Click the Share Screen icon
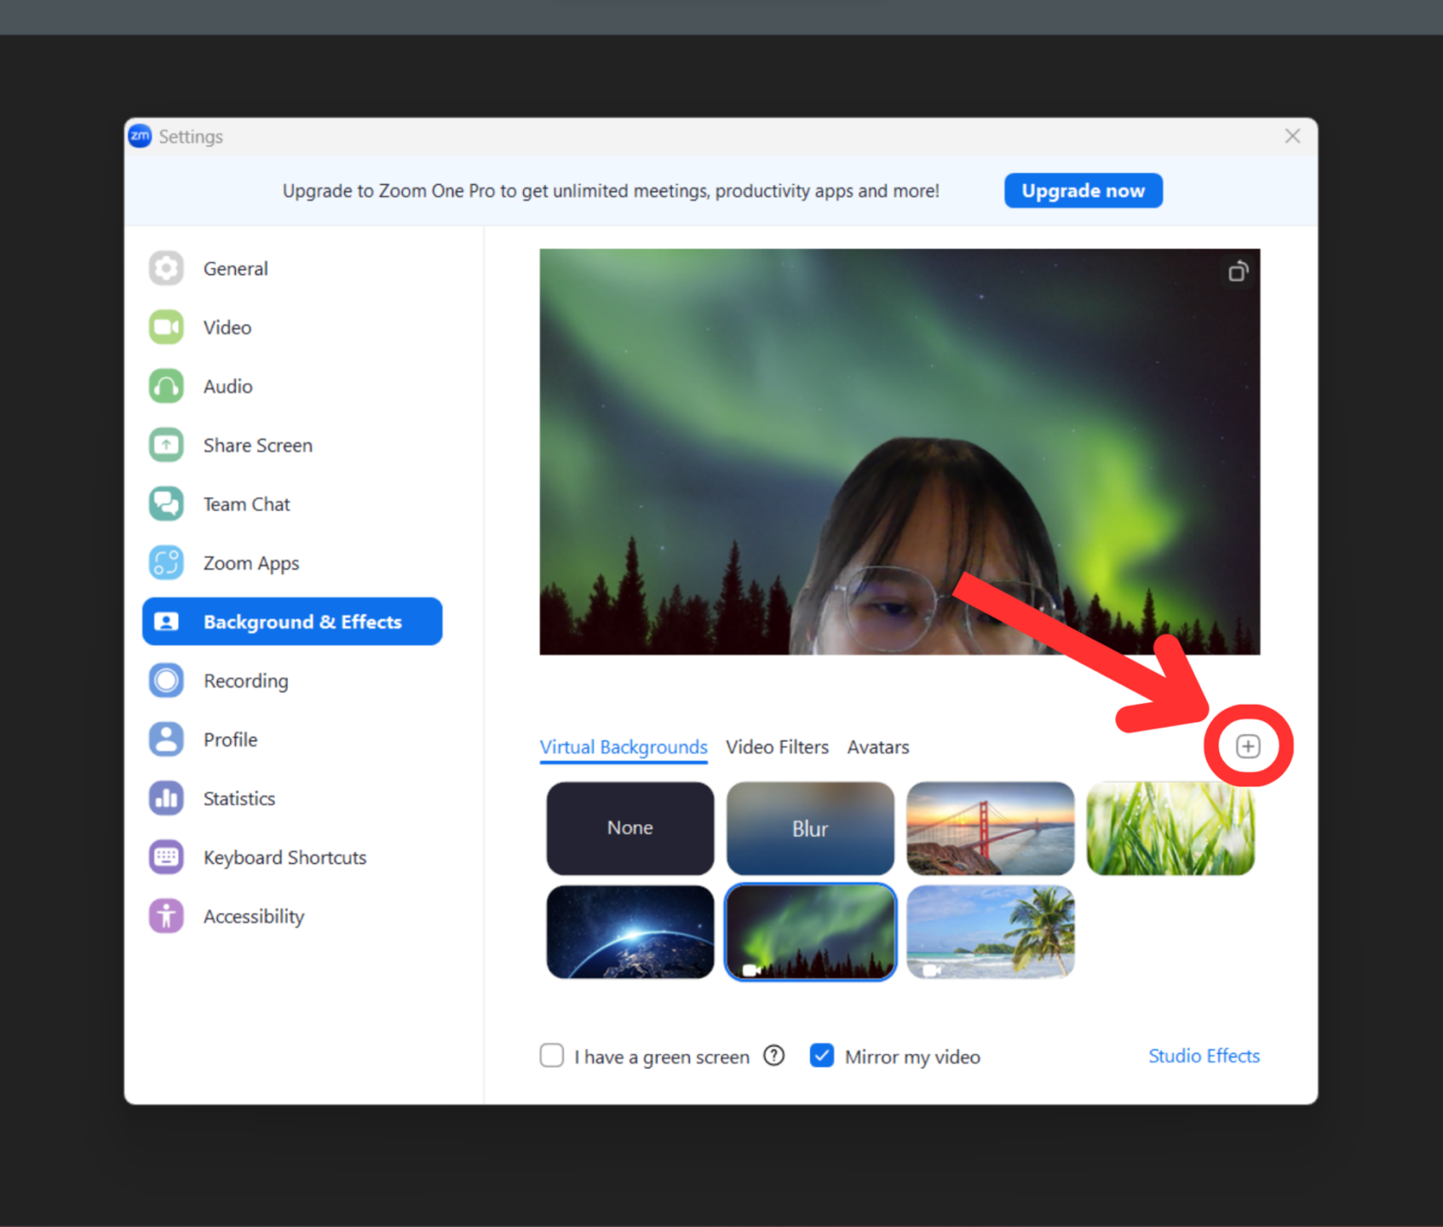This screenshot has width=1443, height=1227. pos(166,445)
